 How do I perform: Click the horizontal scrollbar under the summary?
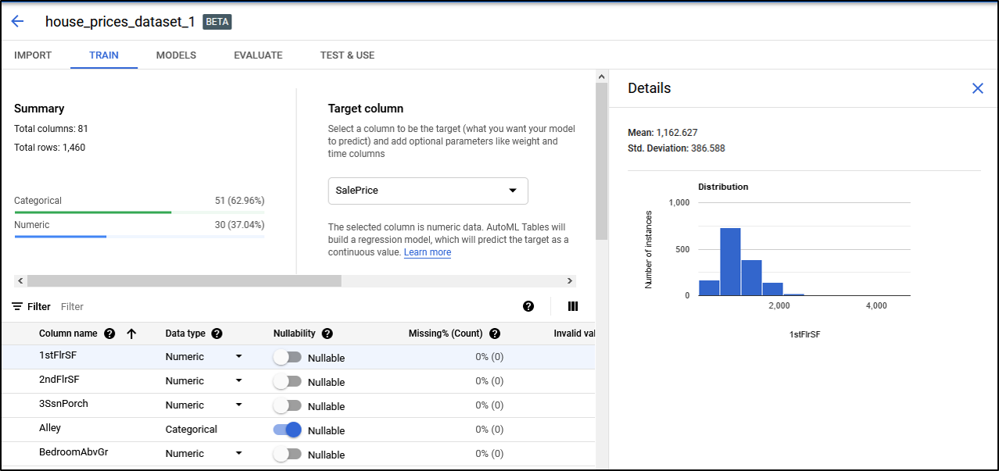point(184,280)
